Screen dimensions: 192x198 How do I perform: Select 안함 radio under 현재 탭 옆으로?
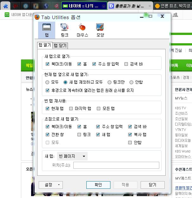(x=131, y=82)
